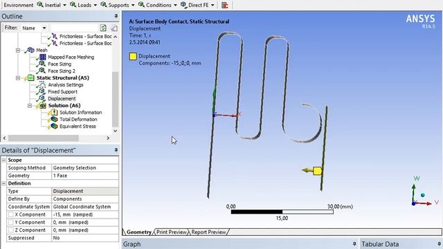443x249 pixels.
Task: Open the Direct FE dropdown menu
Action: point(197,5)
